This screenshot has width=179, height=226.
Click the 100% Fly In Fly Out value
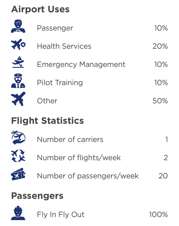[x=158, y=215]
